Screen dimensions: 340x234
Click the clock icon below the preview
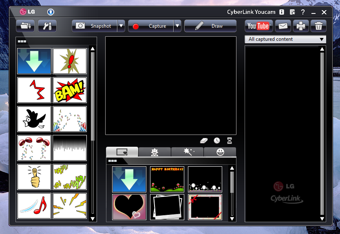point(216,141)
